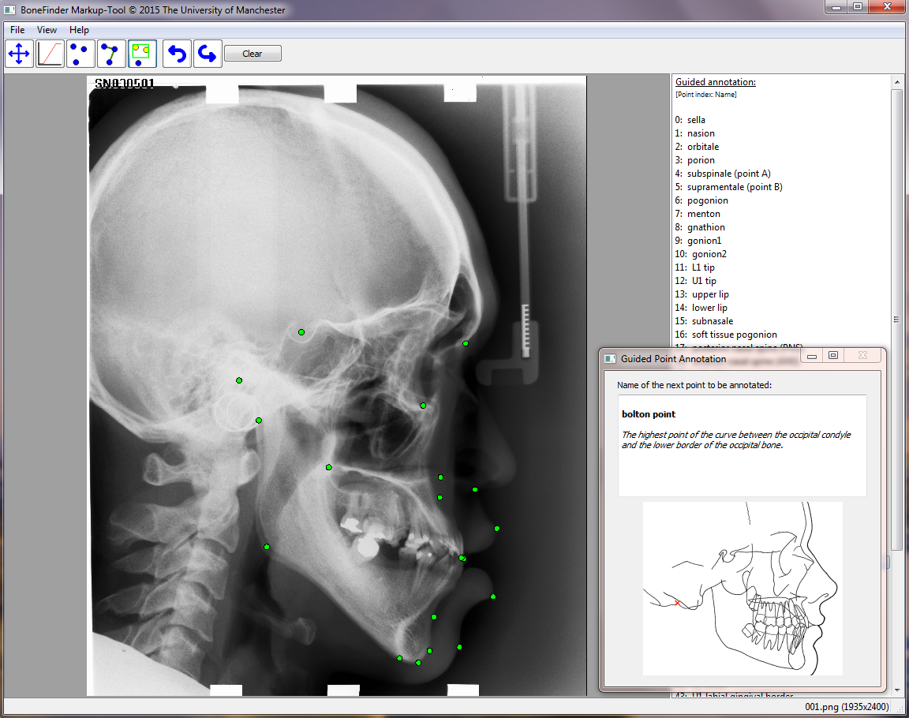The image size is (909, 718).
Task: Select the pan/move image tool
Action: point(19,54)
